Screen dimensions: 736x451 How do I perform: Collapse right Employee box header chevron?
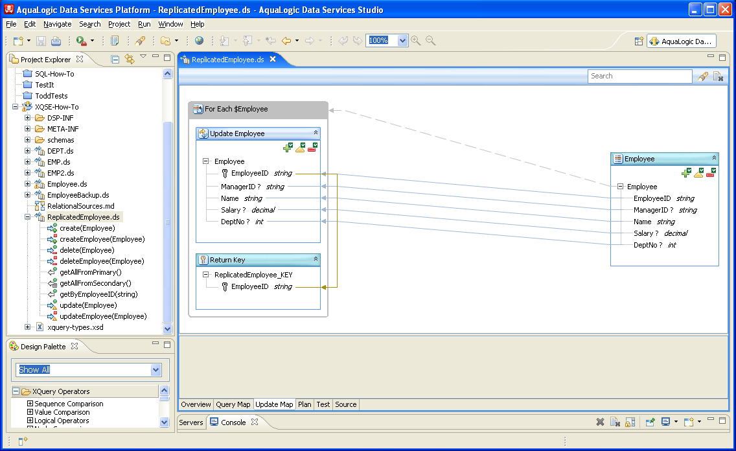pos(714,158)
